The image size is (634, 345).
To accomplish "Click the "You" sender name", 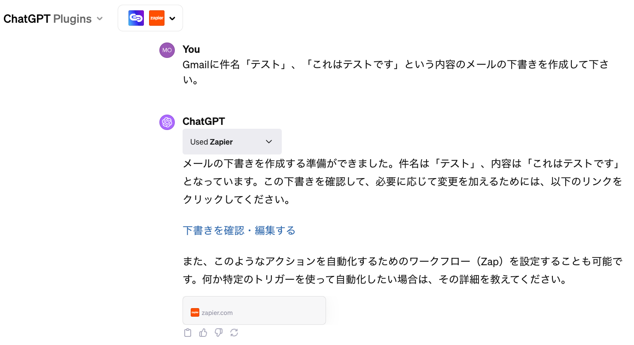I will pos(191,49).
